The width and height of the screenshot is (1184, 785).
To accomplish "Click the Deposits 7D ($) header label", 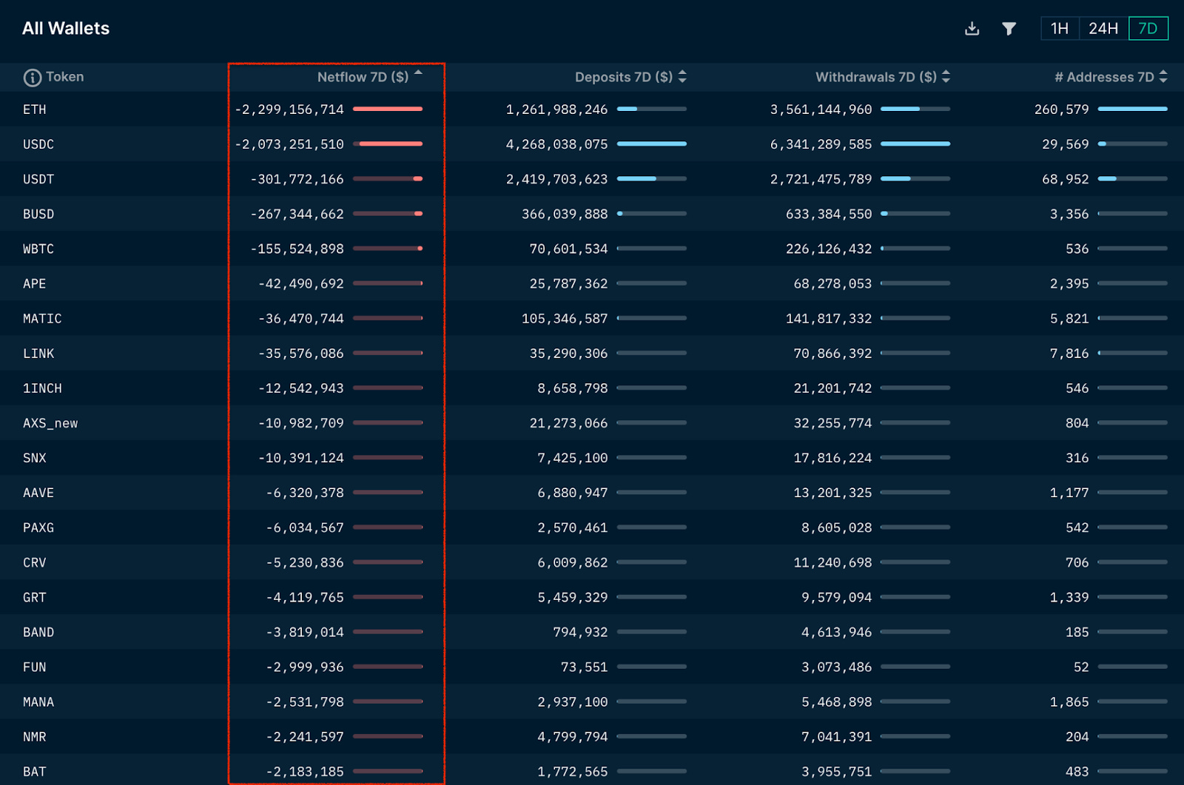I will click(624, 78).
